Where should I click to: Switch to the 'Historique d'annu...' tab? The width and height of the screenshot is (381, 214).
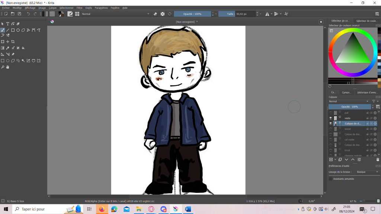(x=367, y=93)
